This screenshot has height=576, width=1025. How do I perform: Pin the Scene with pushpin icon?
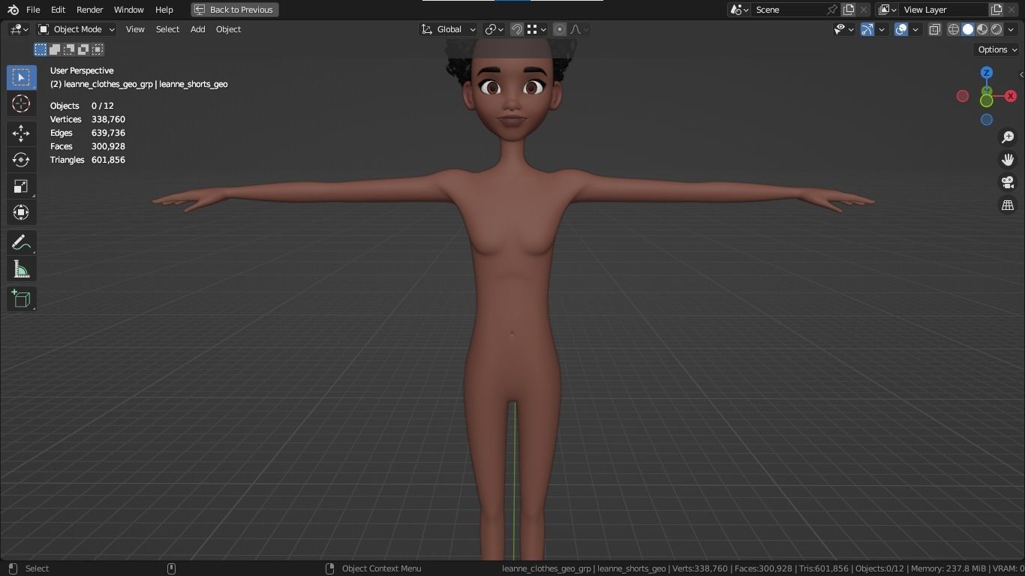coord(831,10)
